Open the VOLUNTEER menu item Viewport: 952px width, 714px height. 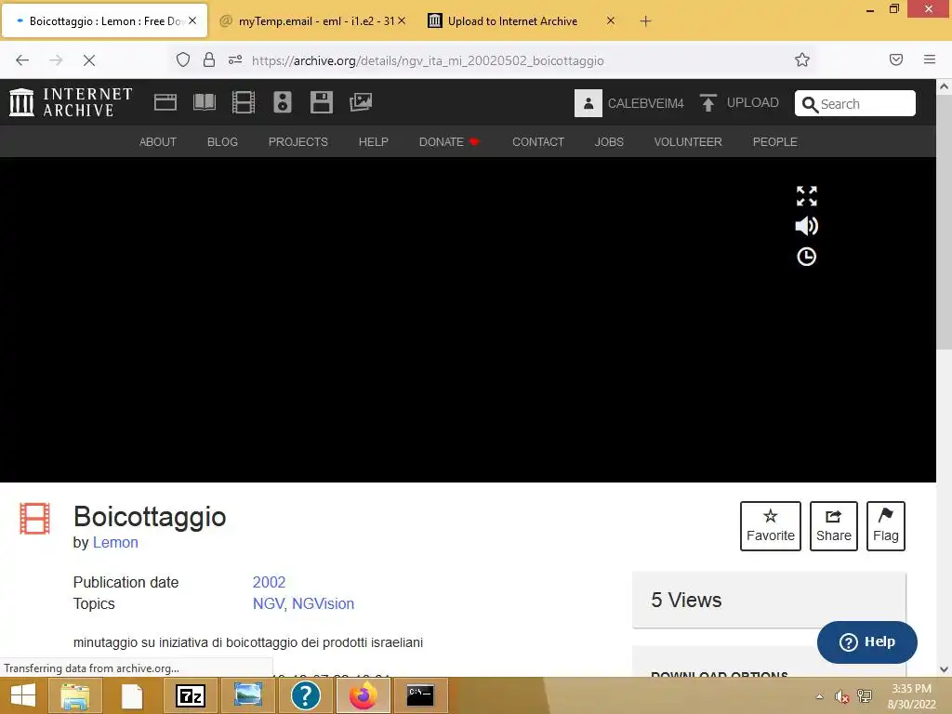point(688,142)
